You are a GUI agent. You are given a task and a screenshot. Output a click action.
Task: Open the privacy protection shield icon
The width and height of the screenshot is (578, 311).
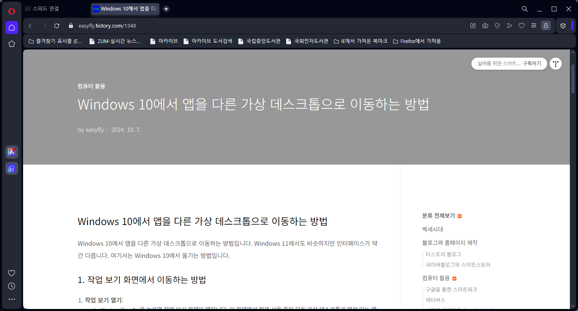[x=497, y=26]
